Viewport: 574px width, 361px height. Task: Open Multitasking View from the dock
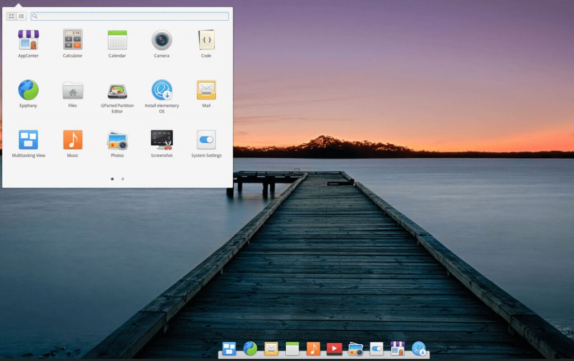point(229,349)
